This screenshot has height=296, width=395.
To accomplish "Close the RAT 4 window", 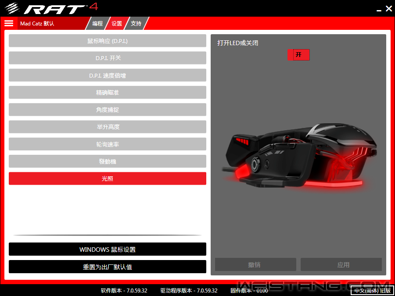I will click(389, 9).
